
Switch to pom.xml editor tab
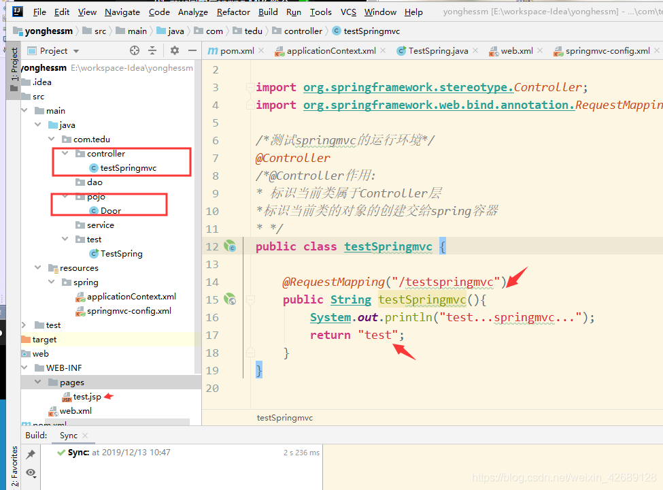click(231, 51)
